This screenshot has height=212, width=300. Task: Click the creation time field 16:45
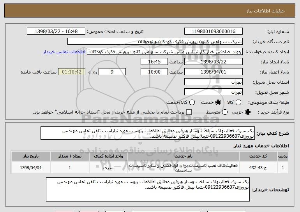(154, 62)
